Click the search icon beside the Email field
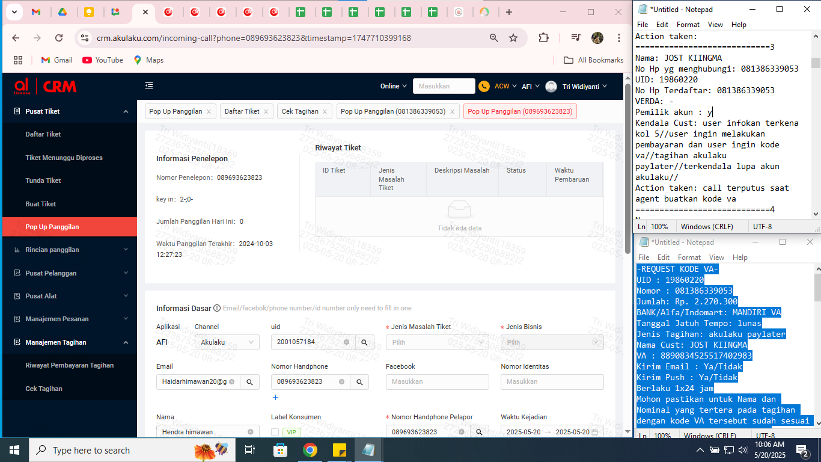 pos(249,381)
